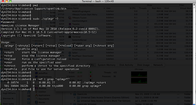Click Sample Process in Activity Monitor toolbar
The image size is (196, 105).
pos(86,5)
